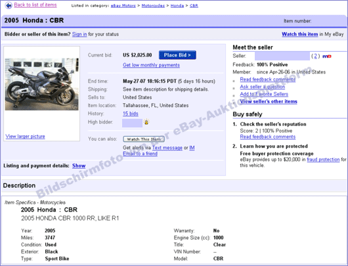Image resolution: width=348 pixels, height=266 pixels.
Task: Click View seller's other items
Action: coord(269,101)
